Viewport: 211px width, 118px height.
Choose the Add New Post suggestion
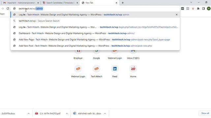click(95, 46)
